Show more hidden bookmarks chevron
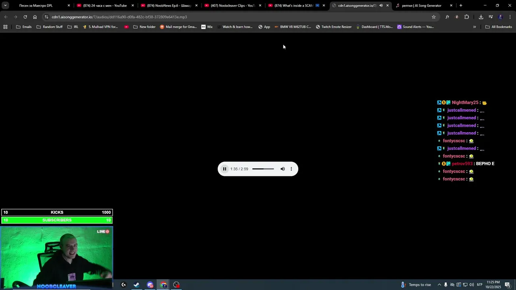516x290 pixels. [474, 27]
